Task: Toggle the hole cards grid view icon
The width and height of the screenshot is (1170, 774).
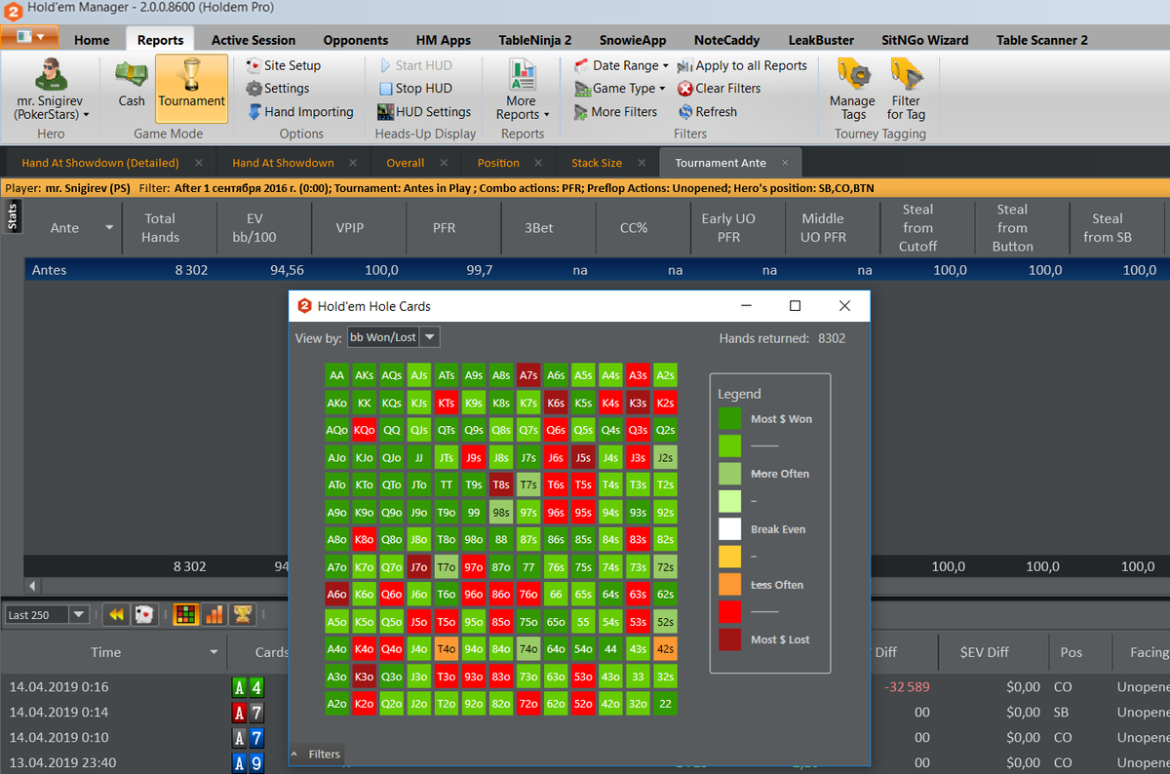Action: (184, 614)
